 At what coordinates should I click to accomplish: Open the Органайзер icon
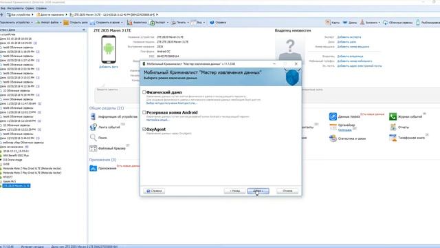click(x=333, y=127)
